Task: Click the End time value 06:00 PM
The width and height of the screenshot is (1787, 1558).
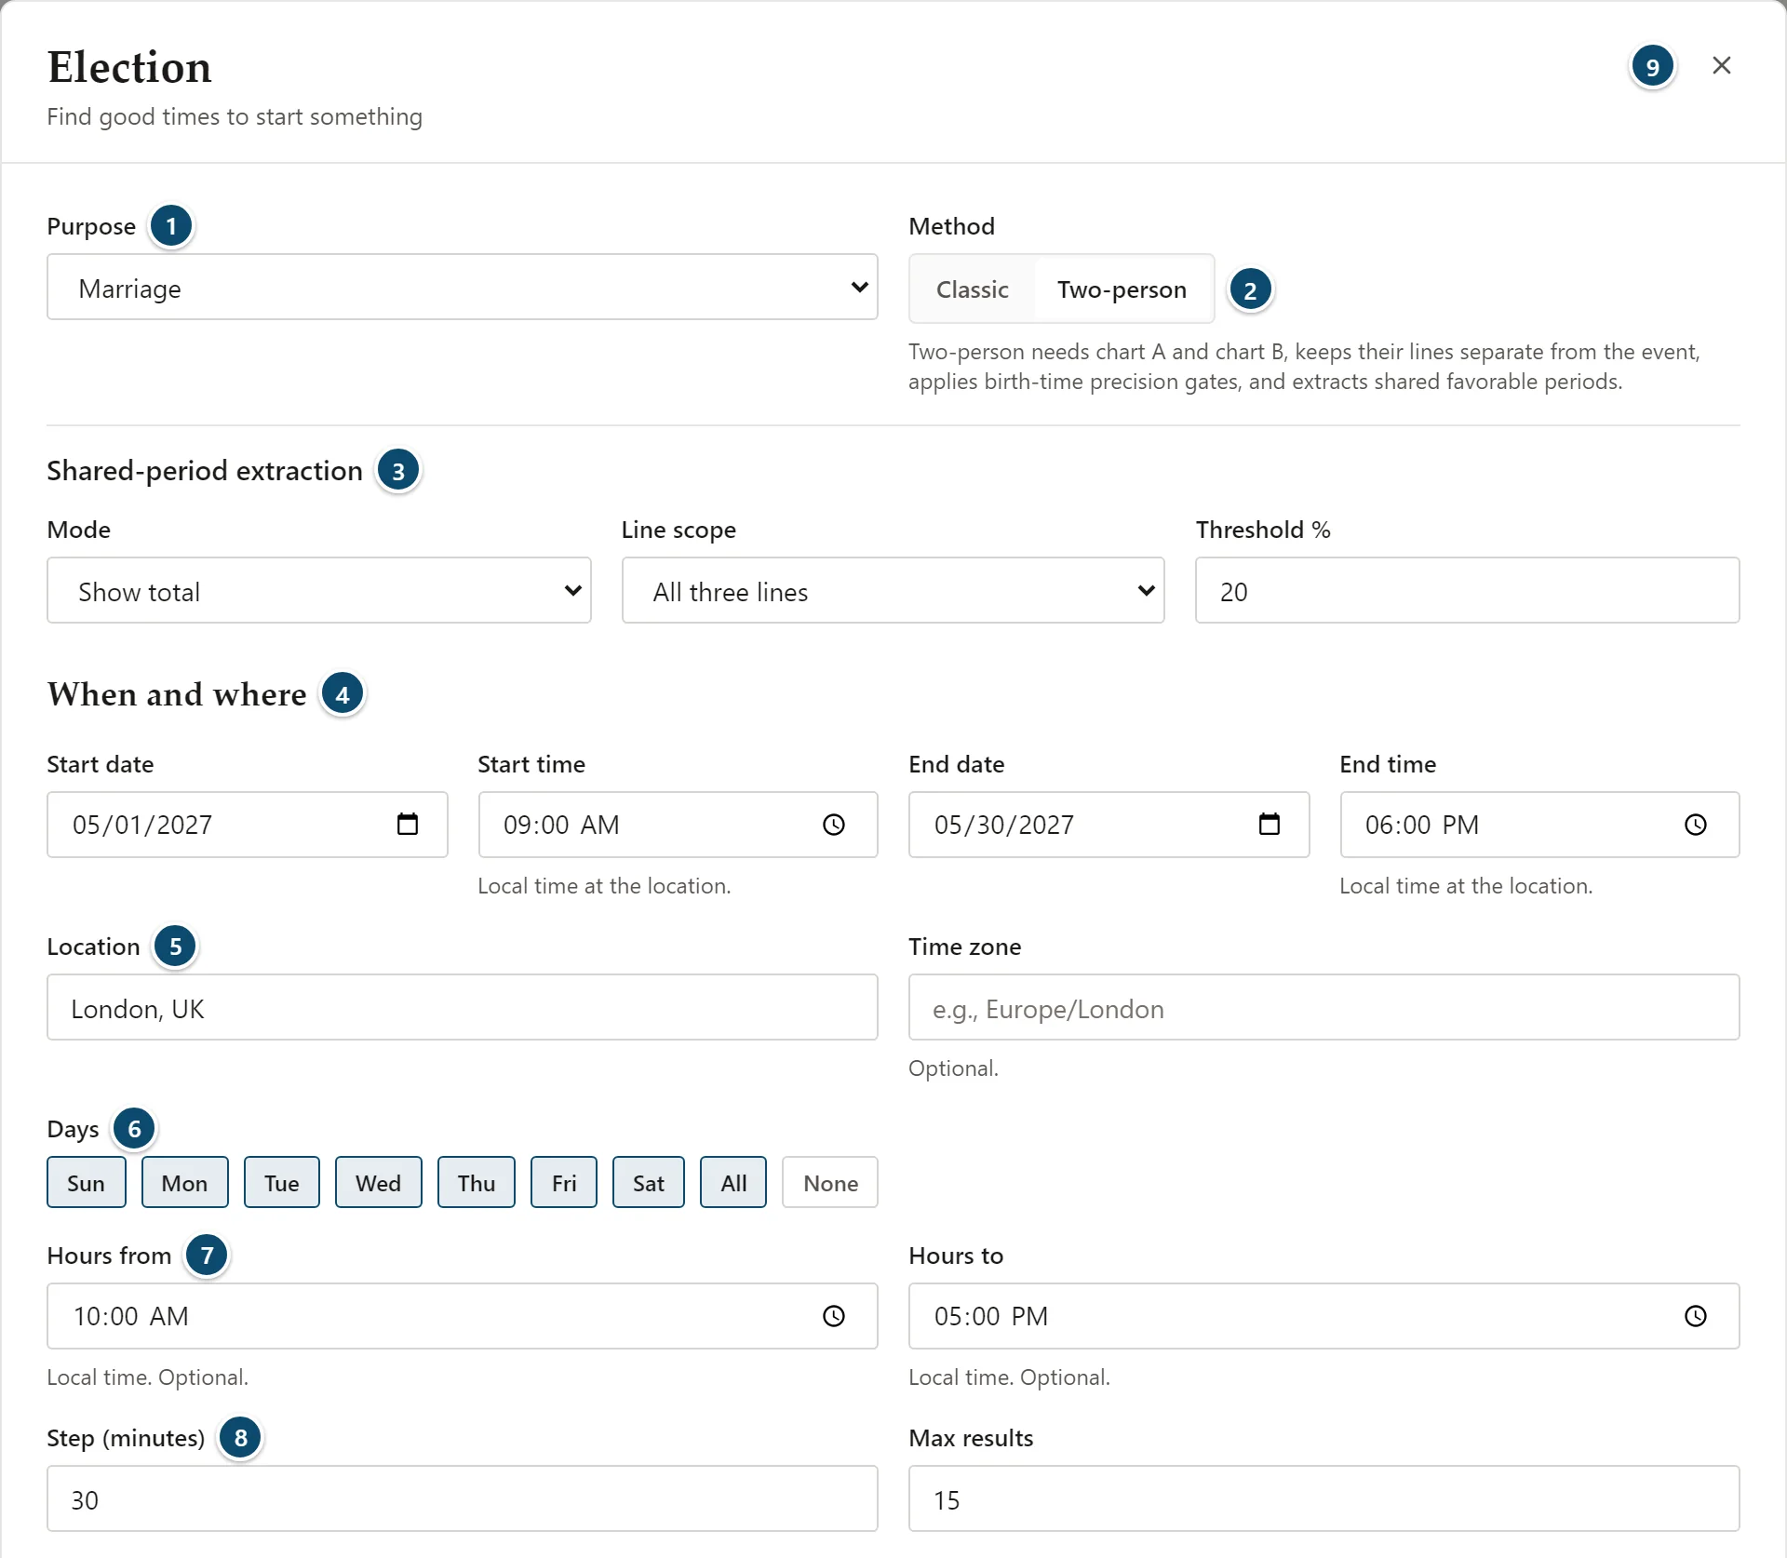Action: point(1422,825)
